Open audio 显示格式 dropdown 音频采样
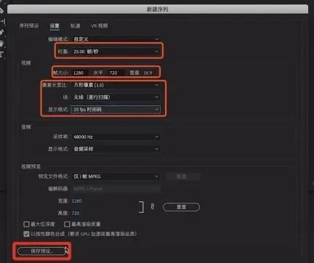This screenshot has width=314, height=263. 116,149
